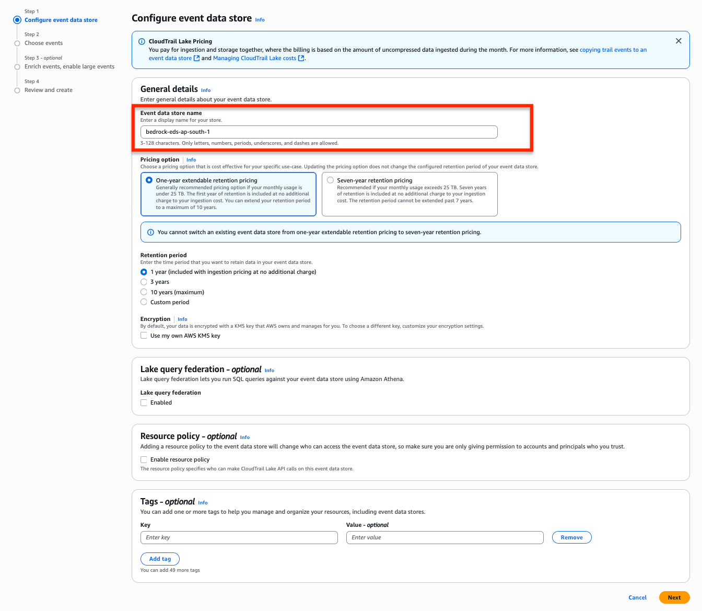Enable the resource policy option
The width and height of the screenshot is (702, 611).
[x=144, y=459]
